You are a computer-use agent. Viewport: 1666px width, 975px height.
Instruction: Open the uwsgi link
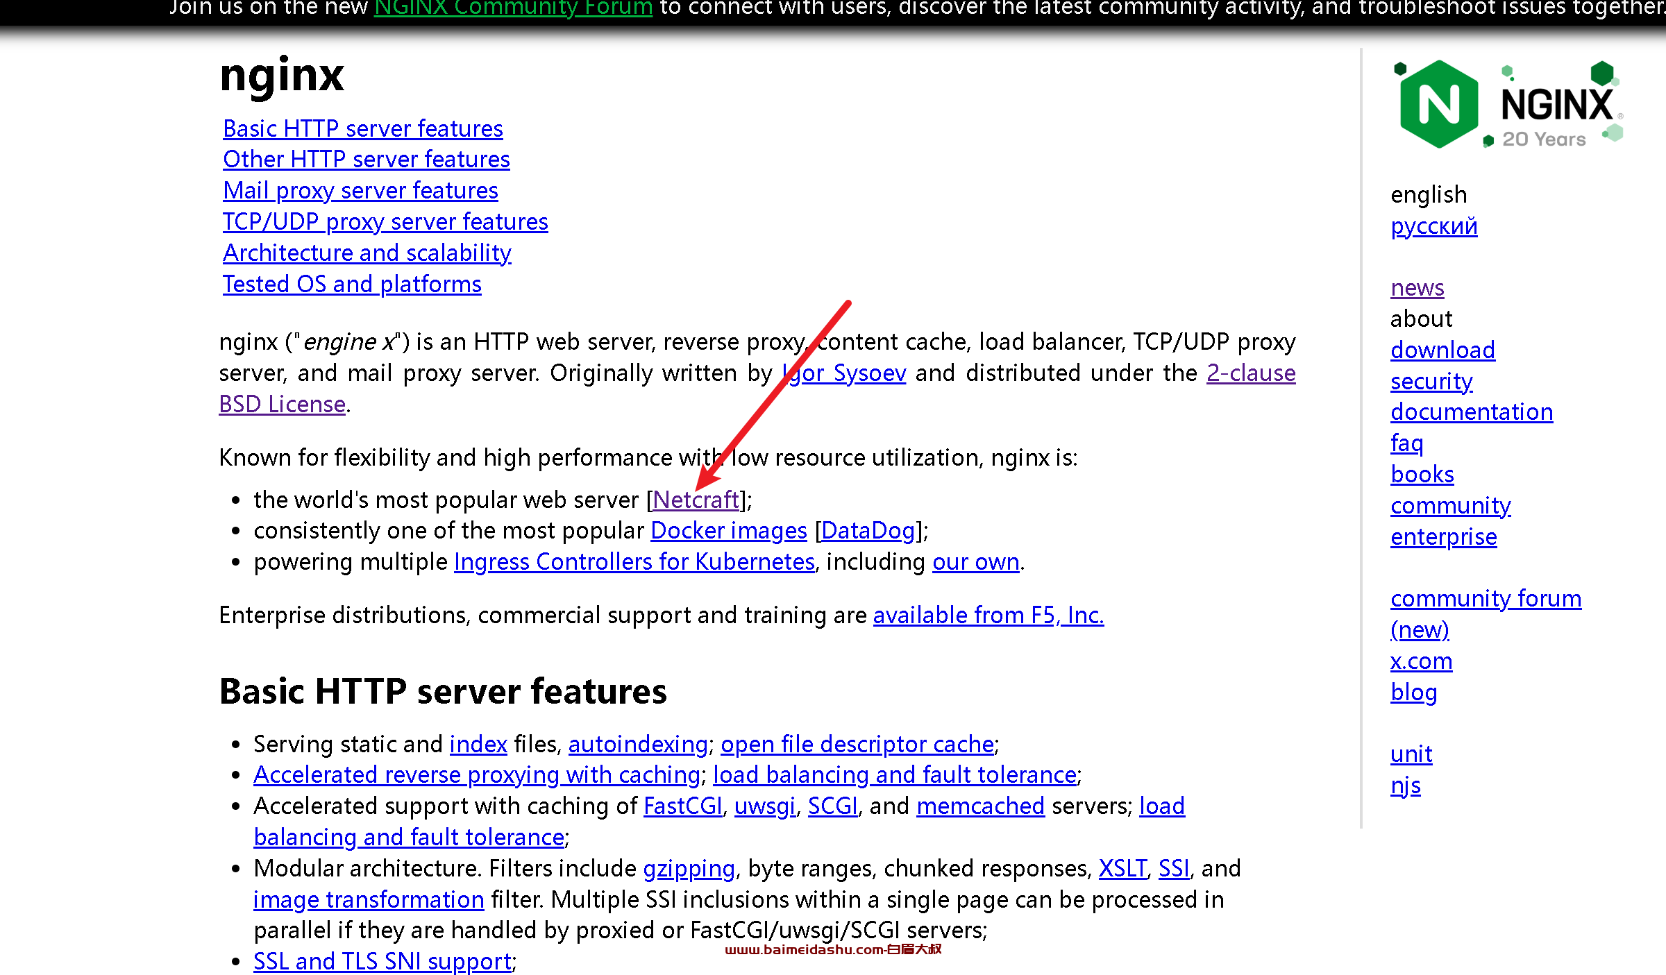click(x=765, y=806)
